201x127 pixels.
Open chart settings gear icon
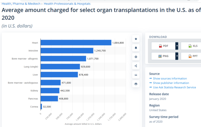136,57
